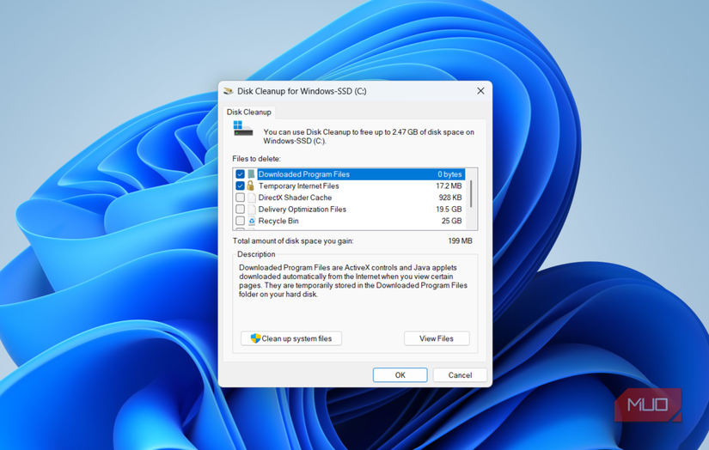Screen dimensions: 709x450
Task: Uncheck Temporary Internet Files checkbox
Action: click(x=240, y=185)
